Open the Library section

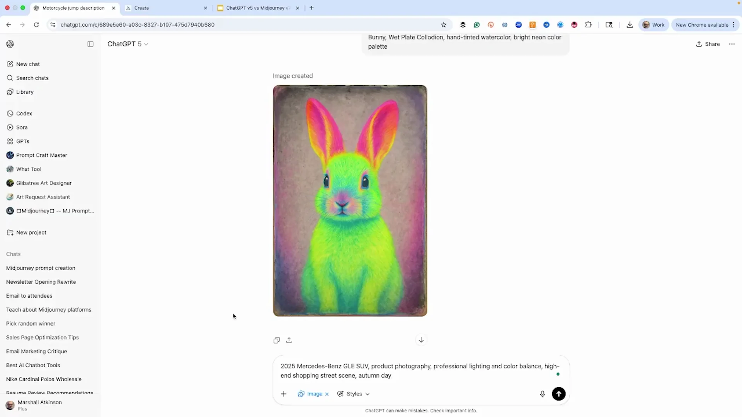click(25, 92)
